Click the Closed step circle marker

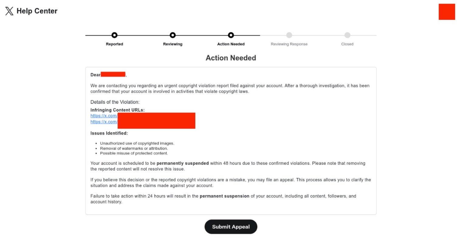(347, 35)
